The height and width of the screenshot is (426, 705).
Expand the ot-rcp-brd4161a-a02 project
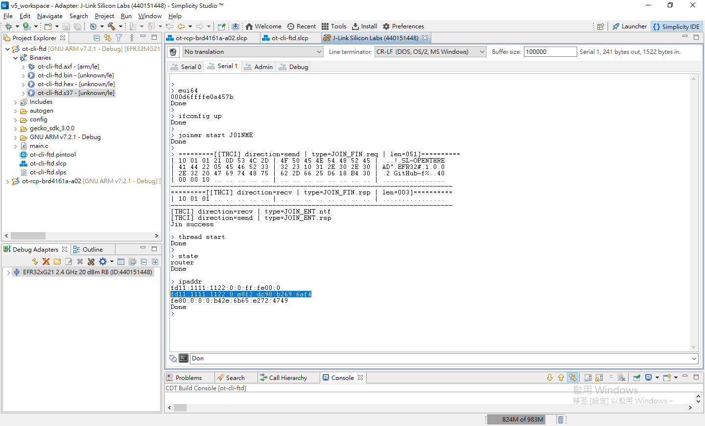coord(8,181)
